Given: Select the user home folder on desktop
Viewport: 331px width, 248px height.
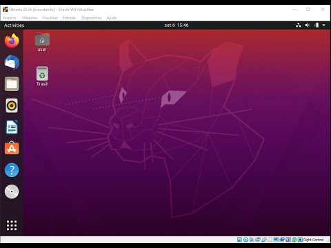Looking at the screenshot, I should pos(42,43).
